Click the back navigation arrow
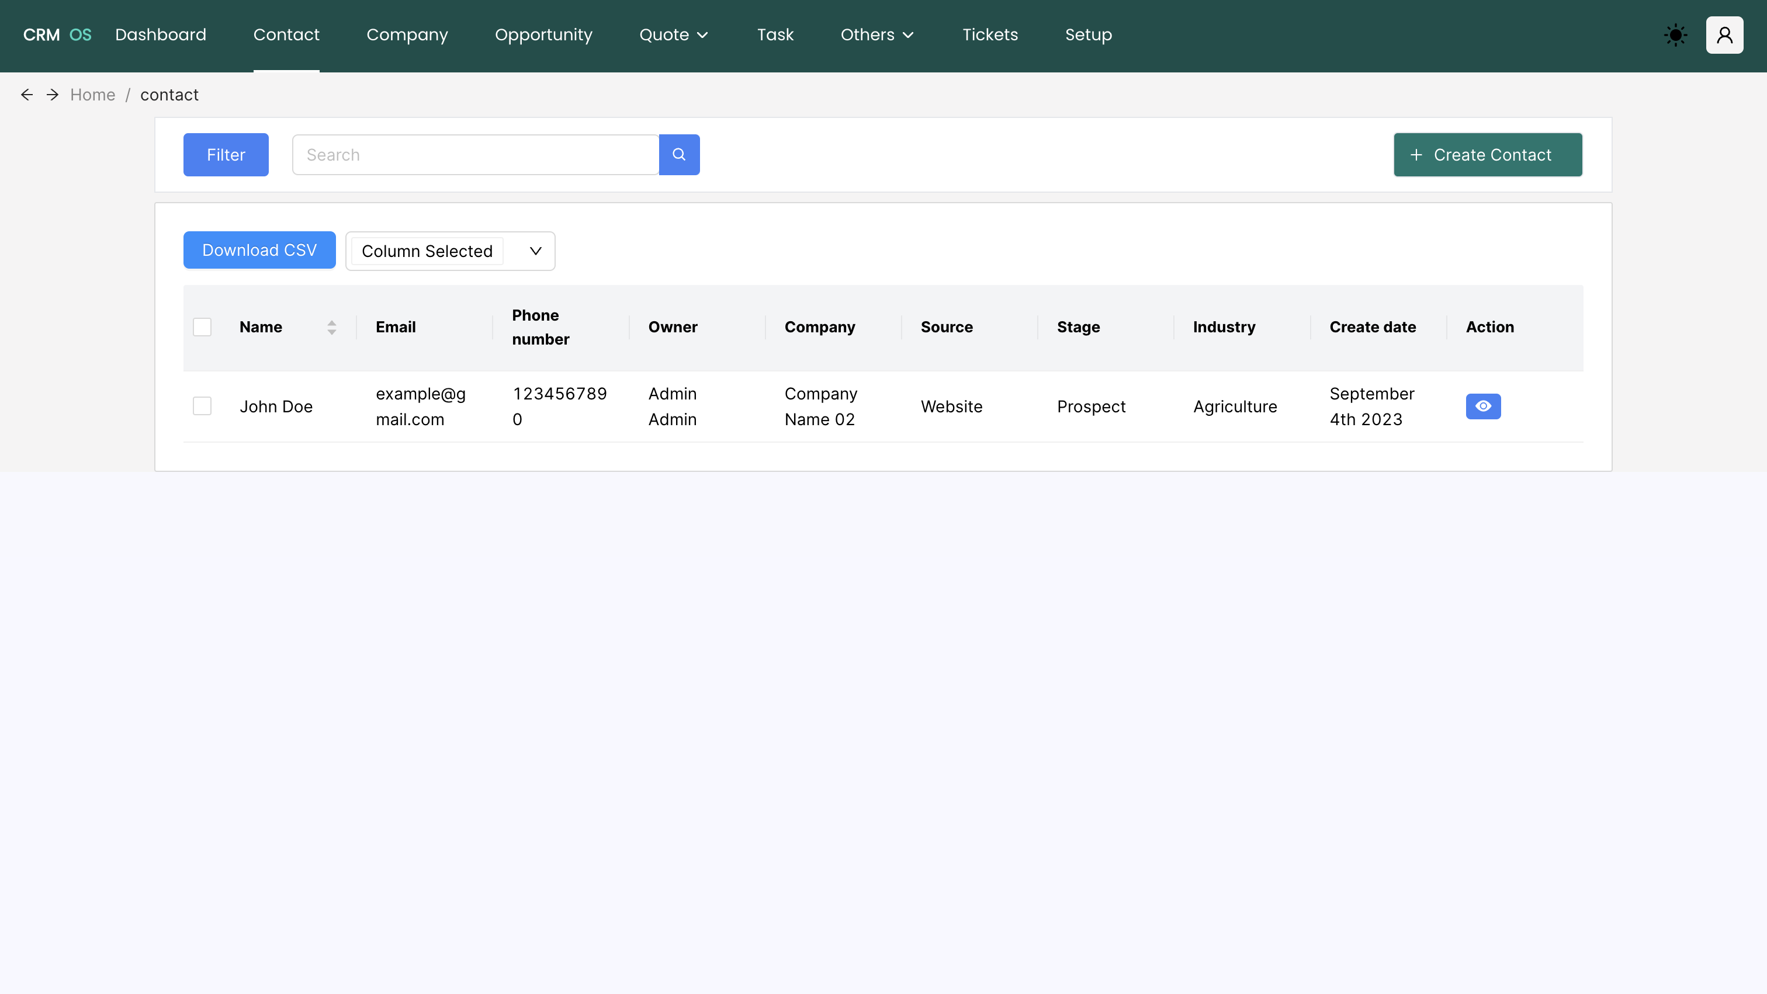This screenshot has height=994, width=1767. click(x=27, y=95)
